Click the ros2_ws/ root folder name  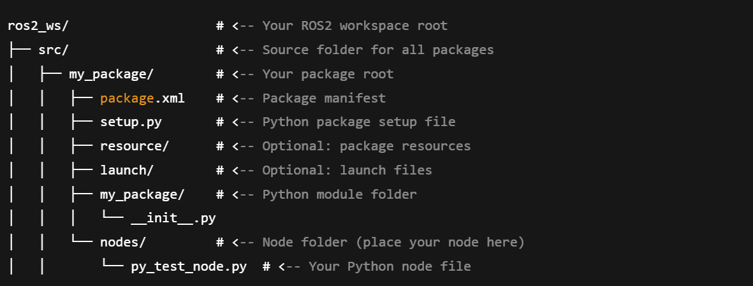[38, 26]
